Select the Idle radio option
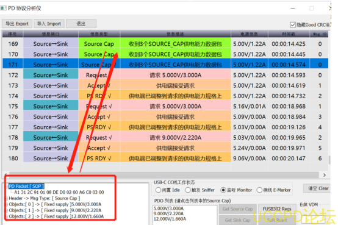The height and width of the screenshot is (225, 338). tap(158, 190)
